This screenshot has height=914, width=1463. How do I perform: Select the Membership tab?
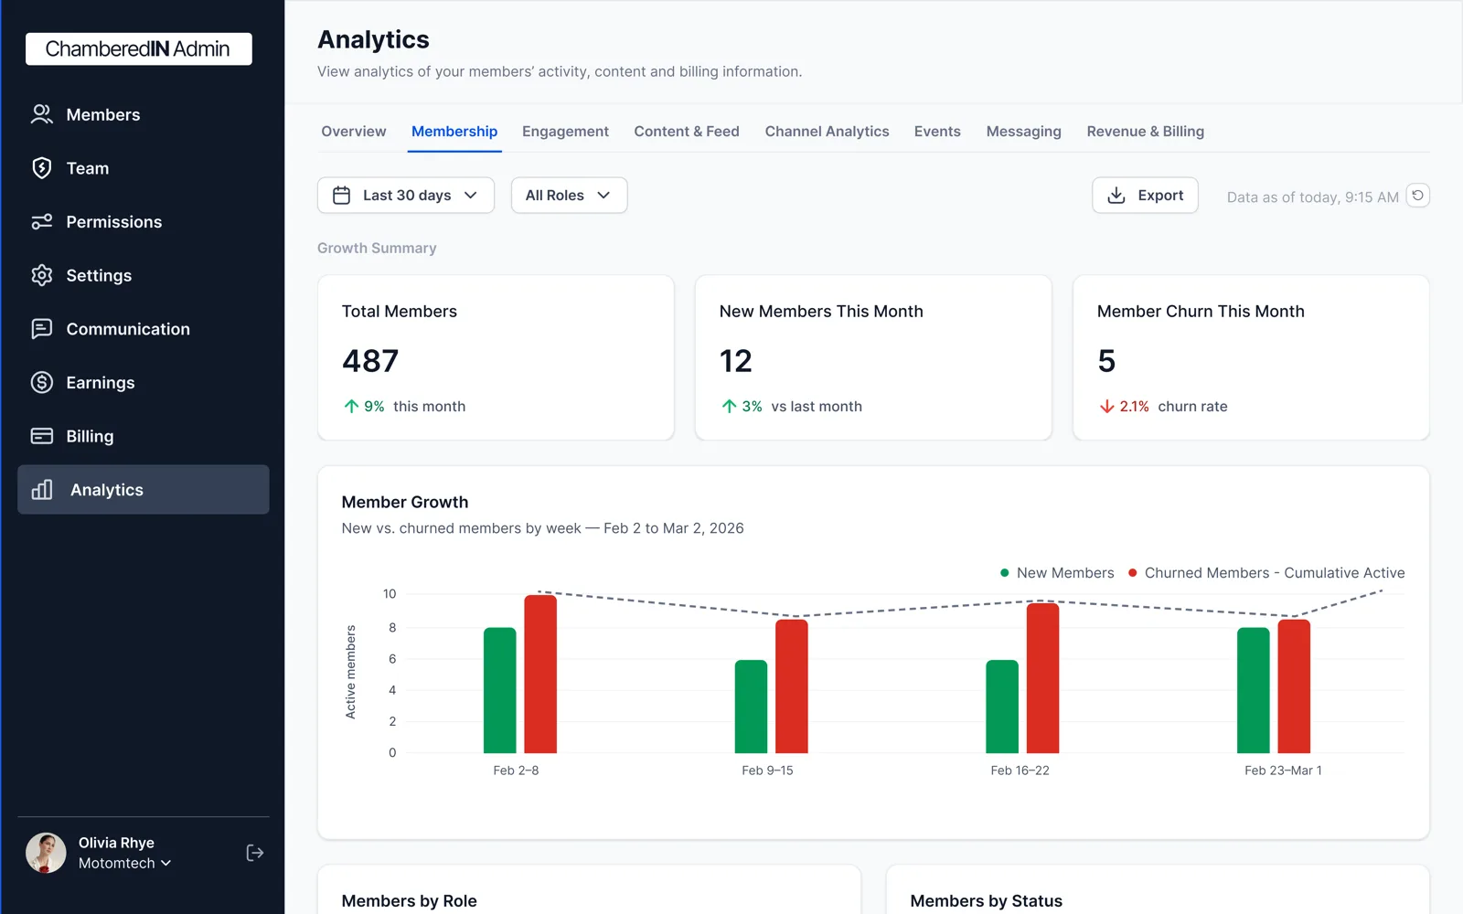click(454, 132)
